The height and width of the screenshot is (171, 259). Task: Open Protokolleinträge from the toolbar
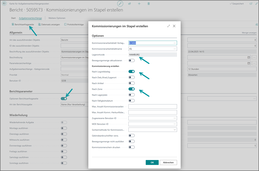pyautogui.click(x=74, y=25)
